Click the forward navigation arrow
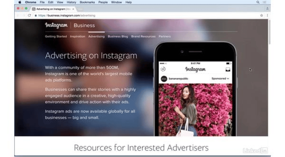The width and height of the screenshot is (285, 157). [x=24, y=16]
